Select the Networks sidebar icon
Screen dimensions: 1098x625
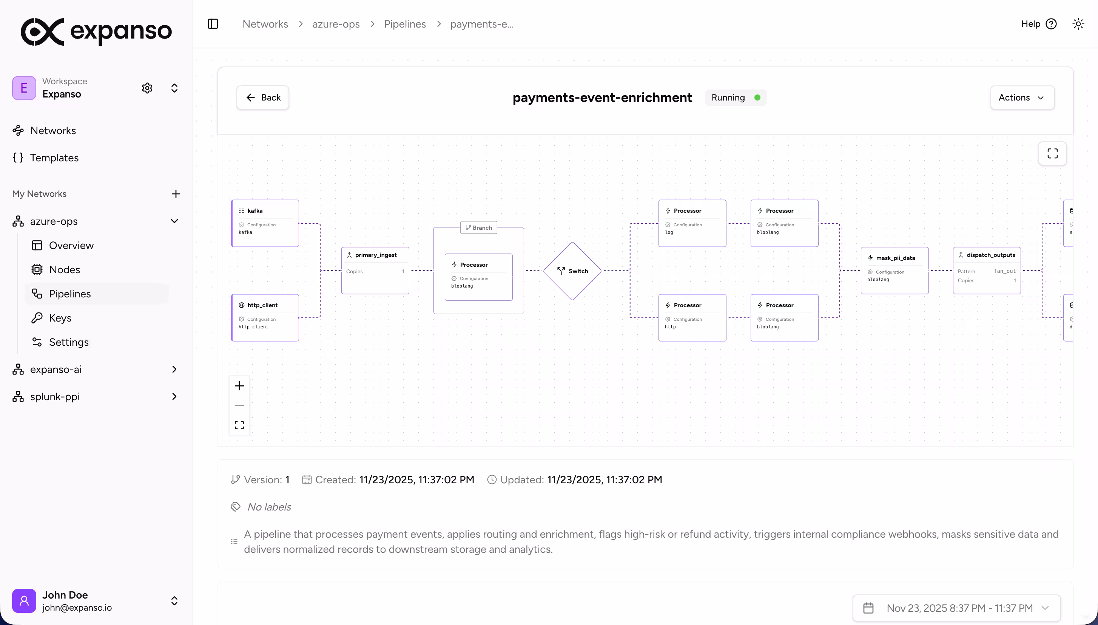[18, 130]
